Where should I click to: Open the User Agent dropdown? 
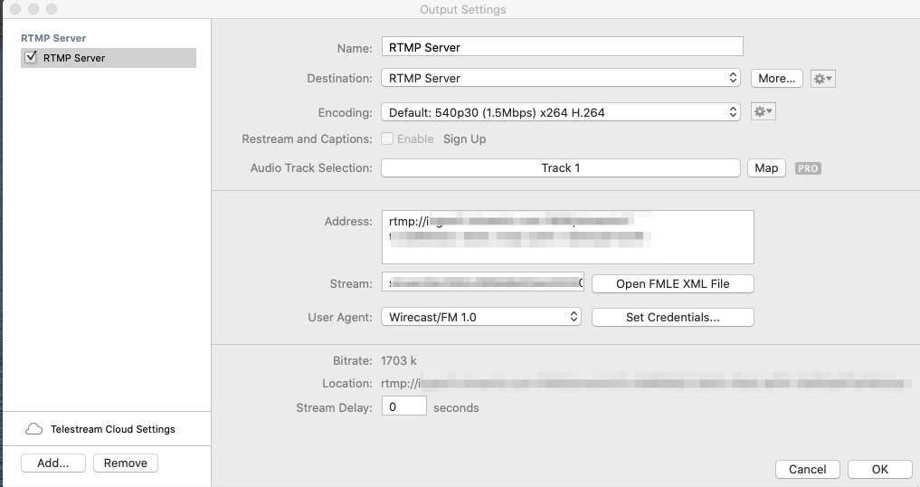(x=481, y=317)
